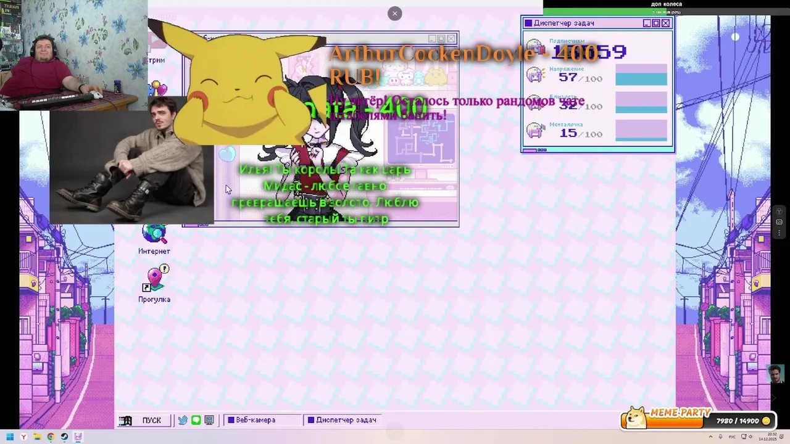Screen dimensions: 790x444
Task: Switch to Веб-камера taskbar entry
Action: pyautogui.click(x=262, y=420)
